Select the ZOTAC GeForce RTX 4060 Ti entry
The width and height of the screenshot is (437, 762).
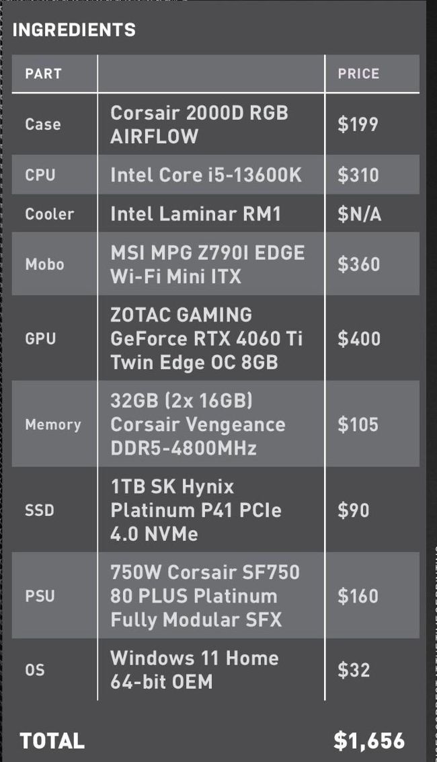(x=206, y=338)
